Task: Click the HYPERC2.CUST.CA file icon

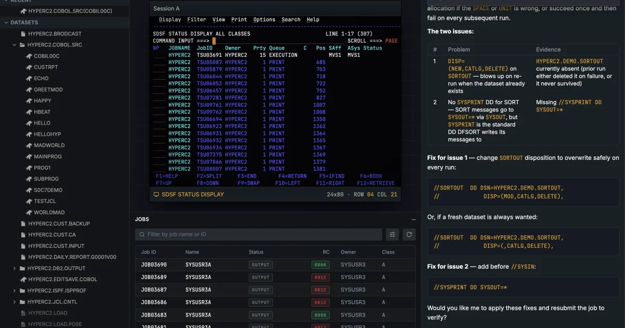Action: [23, 235]
